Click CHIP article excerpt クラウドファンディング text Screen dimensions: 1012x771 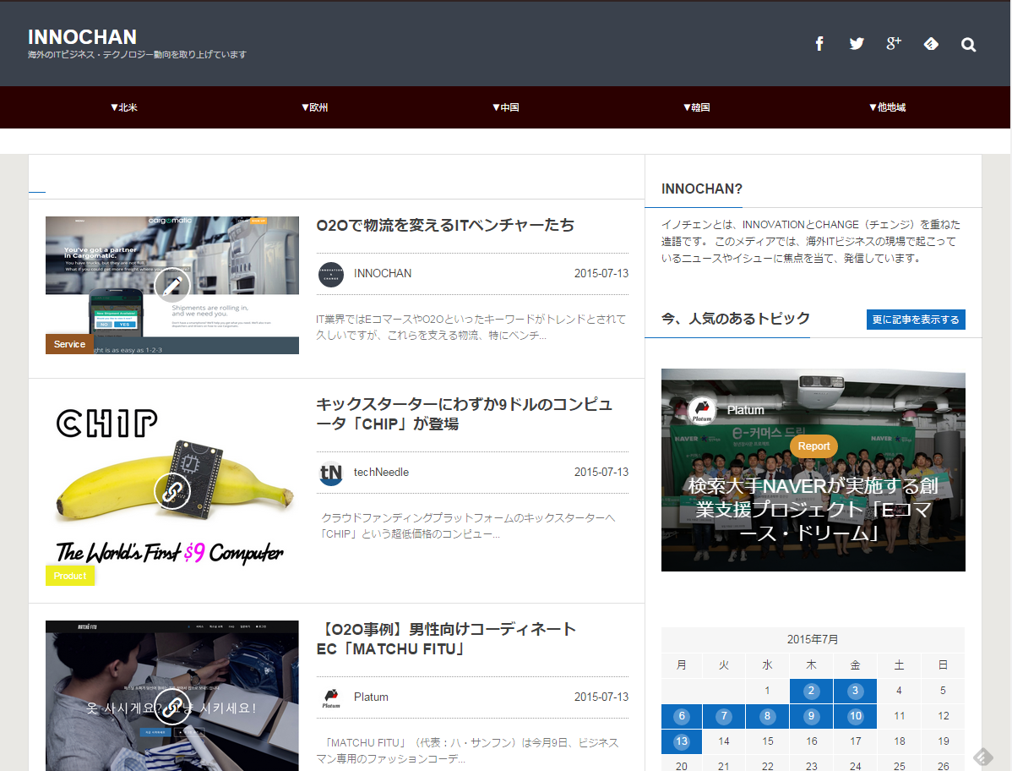[x=468, y=527]
